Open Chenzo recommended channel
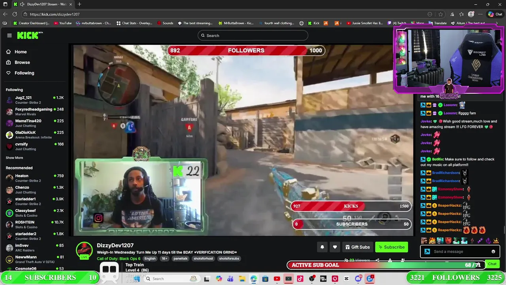 [35, 190]
